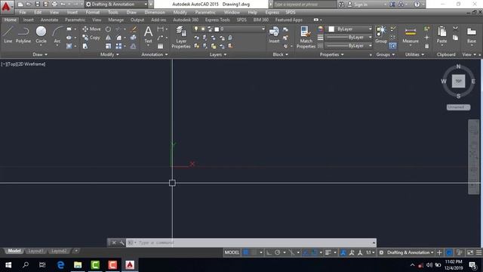This screenshot has width=483, height=272.
Task: Click the MODEL status bar button
Action: click(x=232, y=252)
